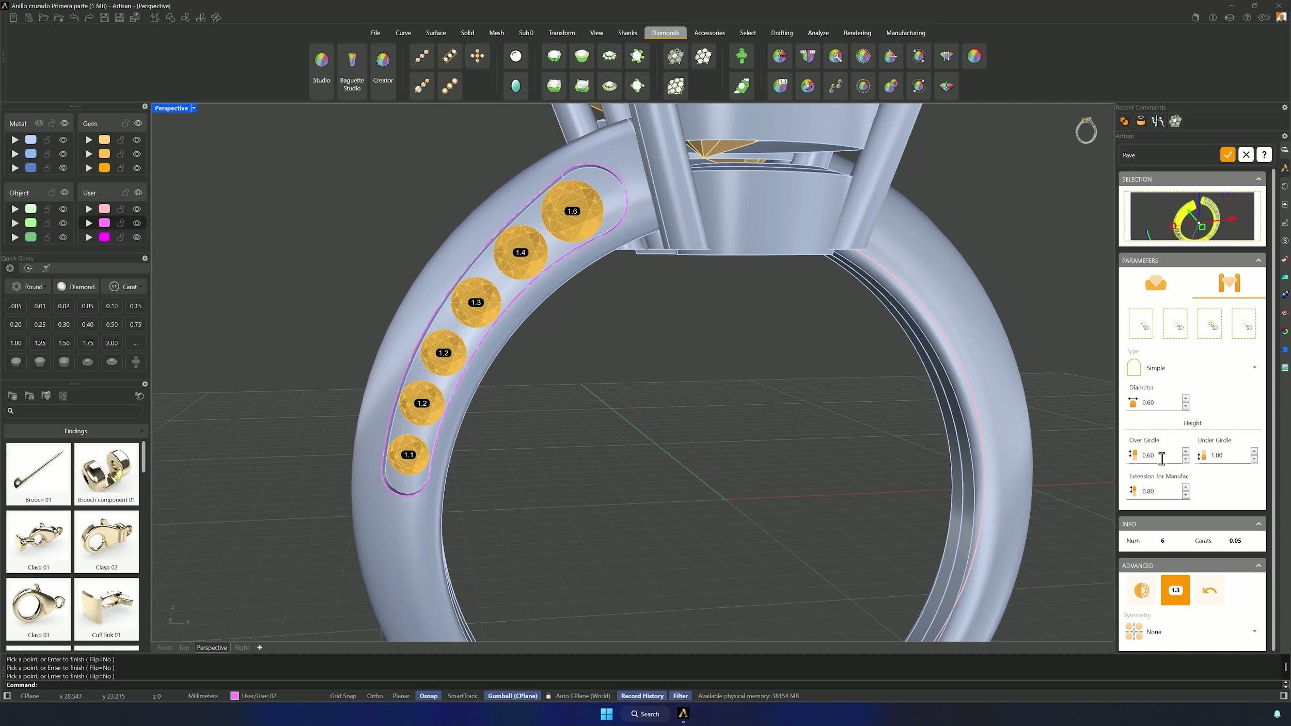Click the Open file icon in top toolbar

click(x=44, y=18)
